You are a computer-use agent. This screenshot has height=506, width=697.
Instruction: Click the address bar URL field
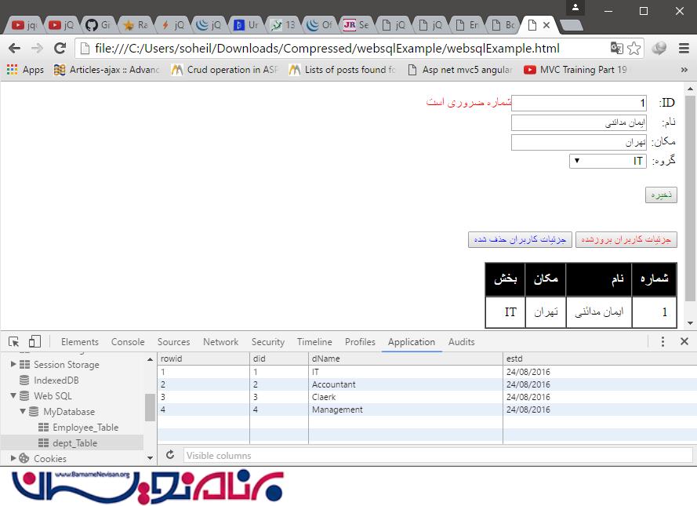pyautogui.click(x=327, y=48)
